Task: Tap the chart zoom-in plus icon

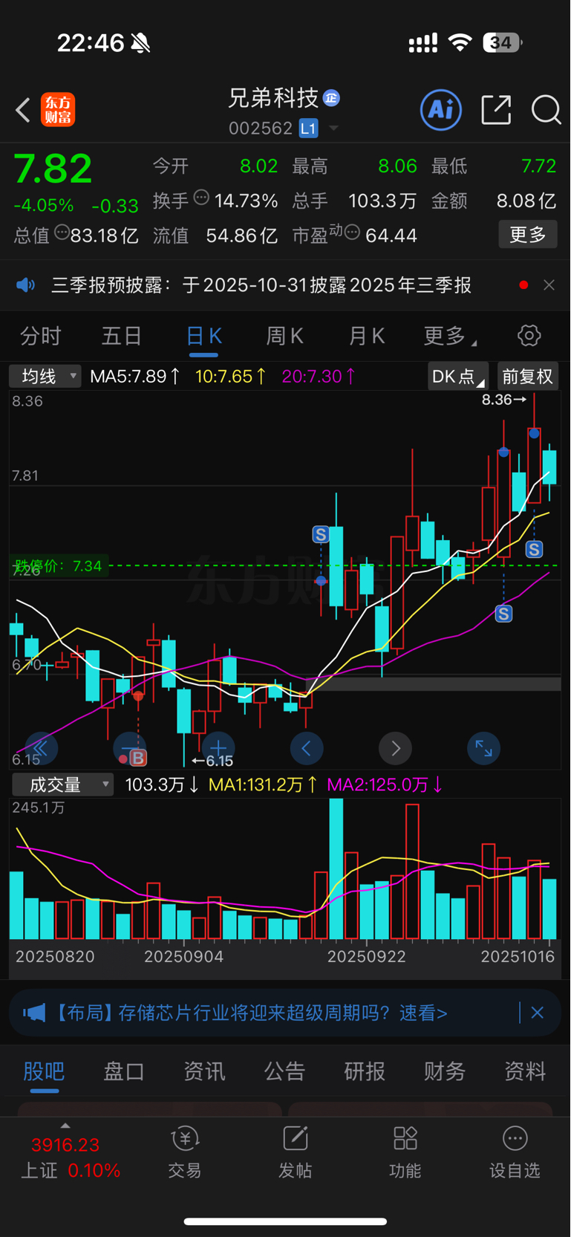Action: (218, 748)
